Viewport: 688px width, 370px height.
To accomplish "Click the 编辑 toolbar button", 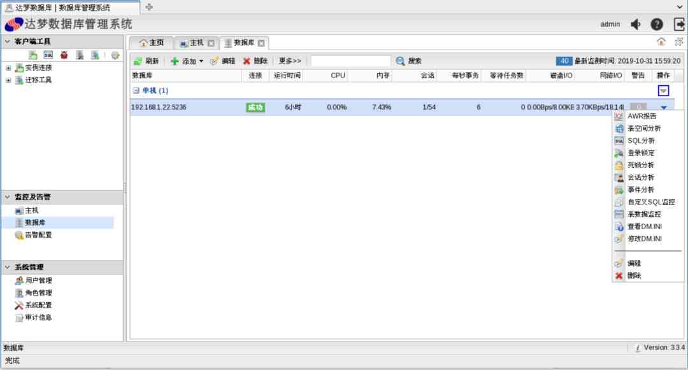I will click(x=222, y=61).
